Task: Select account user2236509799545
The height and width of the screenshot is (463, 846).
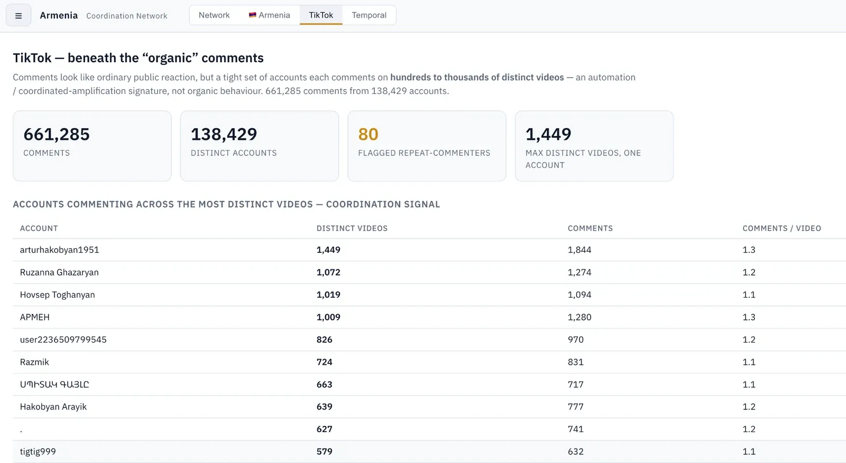Action: coord(63,339)
